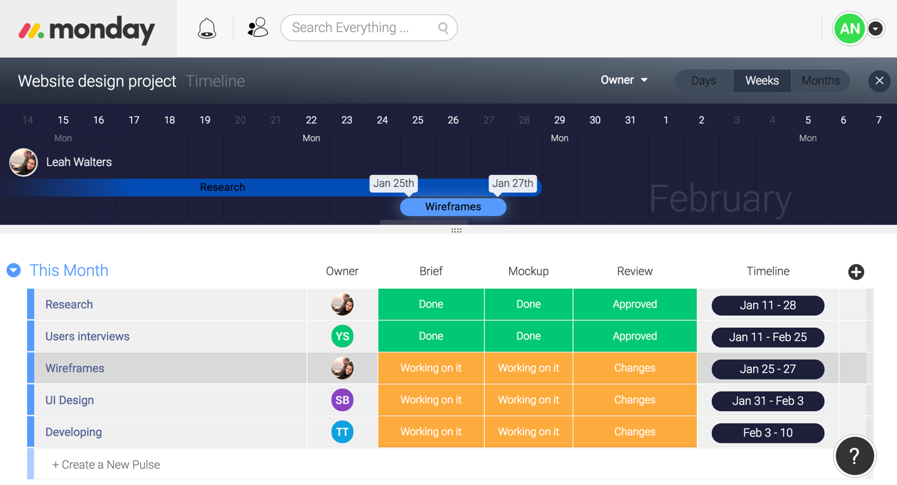The image size is (897, 485).
Task: Click the Approved review status for Research
Action: coord(634,304)
